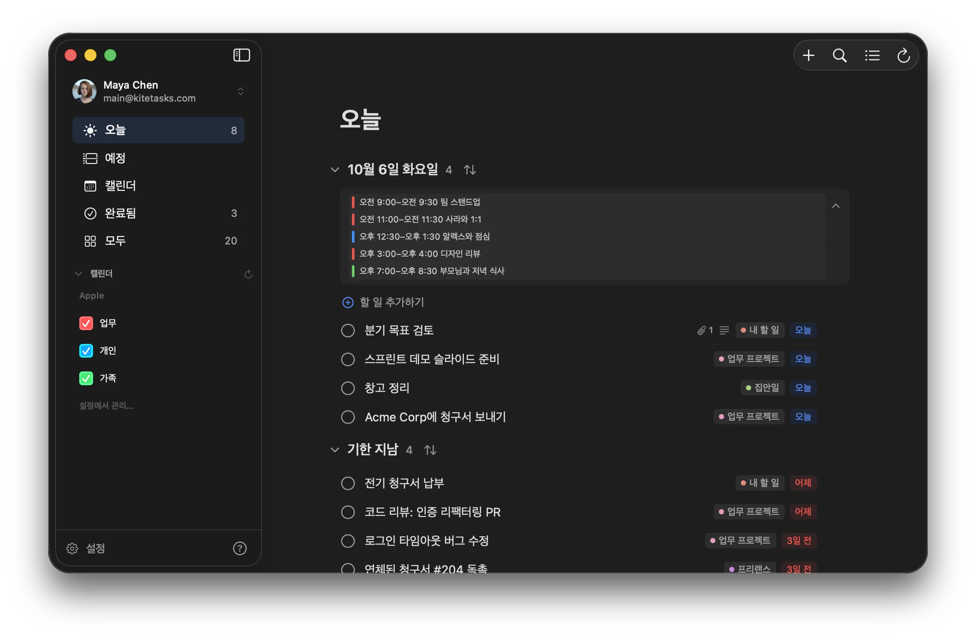Collapse the 기한 지남 section
The height and width of the screenshot is (637, 976).
pos(335,450)
